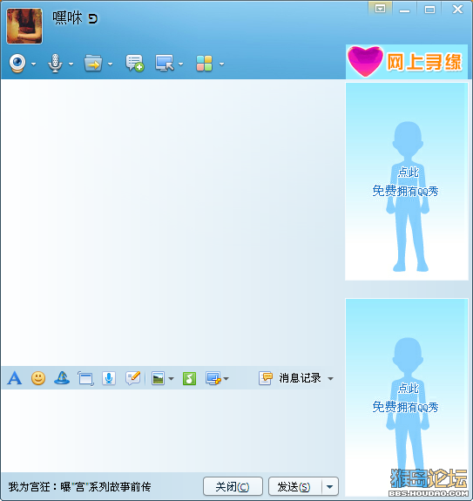Share music with green note icon
Image resolution: width=473 pixels, height=501 pixels.
click(189, 379)
